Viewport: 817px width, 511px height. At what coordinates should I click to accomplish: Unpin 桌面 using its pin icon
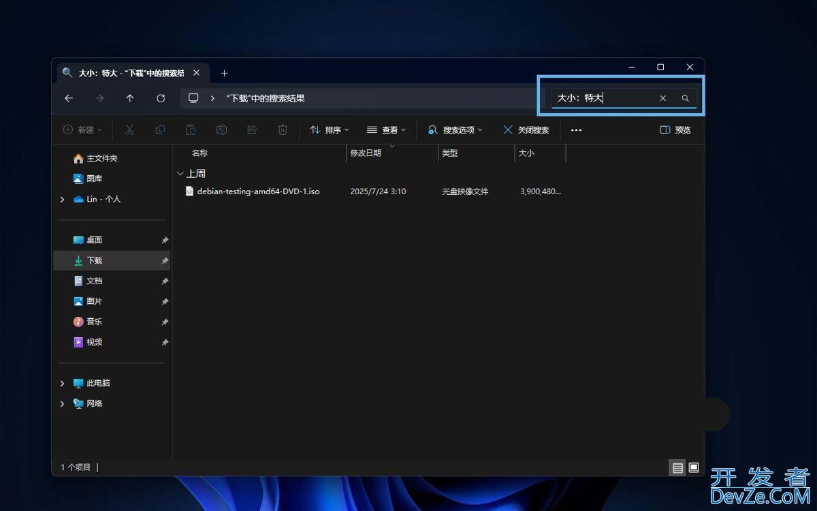pyautogui.click(x=165, y=241)
